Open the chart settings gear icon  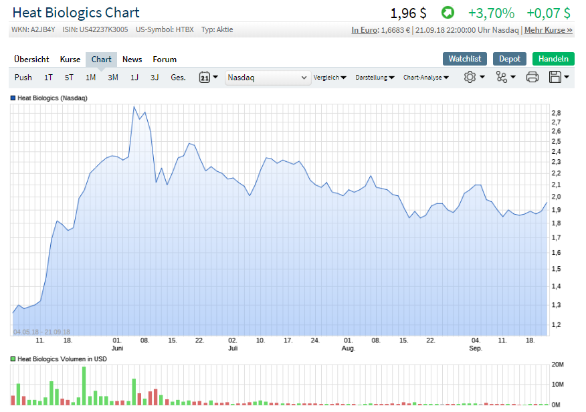[470, 77]
